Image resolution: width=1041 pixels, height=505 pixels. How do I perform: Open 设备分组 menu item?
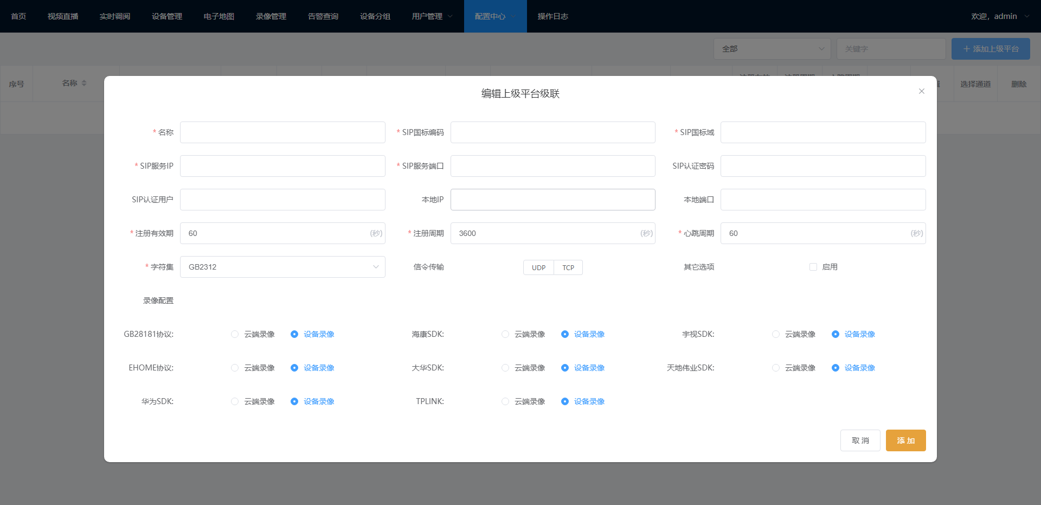[375, 16]
